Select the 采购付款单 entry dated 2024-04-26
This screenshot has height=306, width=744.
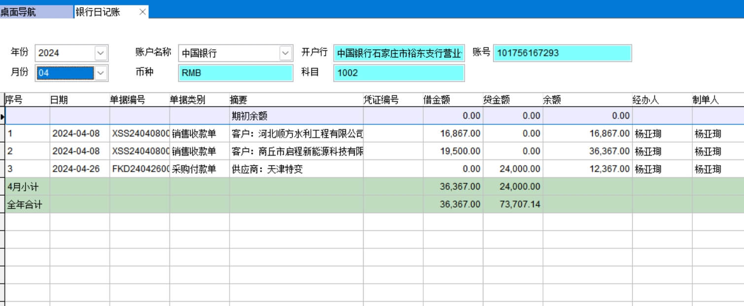(194, 169)
